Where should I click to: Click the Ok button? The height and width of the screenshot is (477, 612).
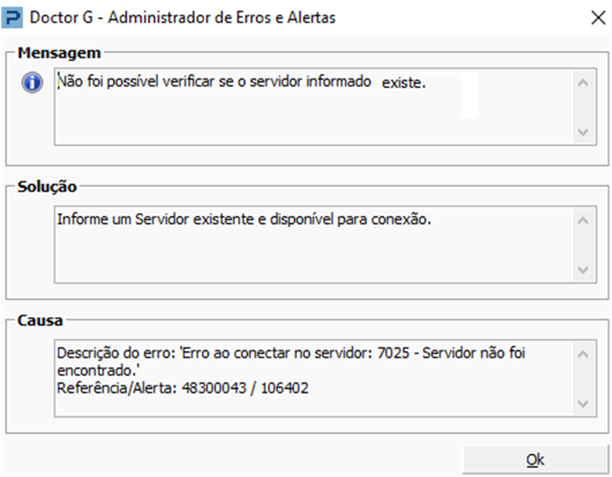tap(535, 460)
